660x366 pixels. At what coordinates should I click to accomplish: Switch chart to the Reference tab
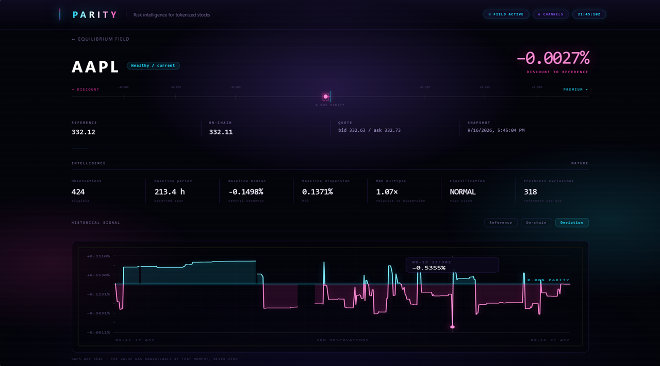pyautogui.click(x=501, y=223)
